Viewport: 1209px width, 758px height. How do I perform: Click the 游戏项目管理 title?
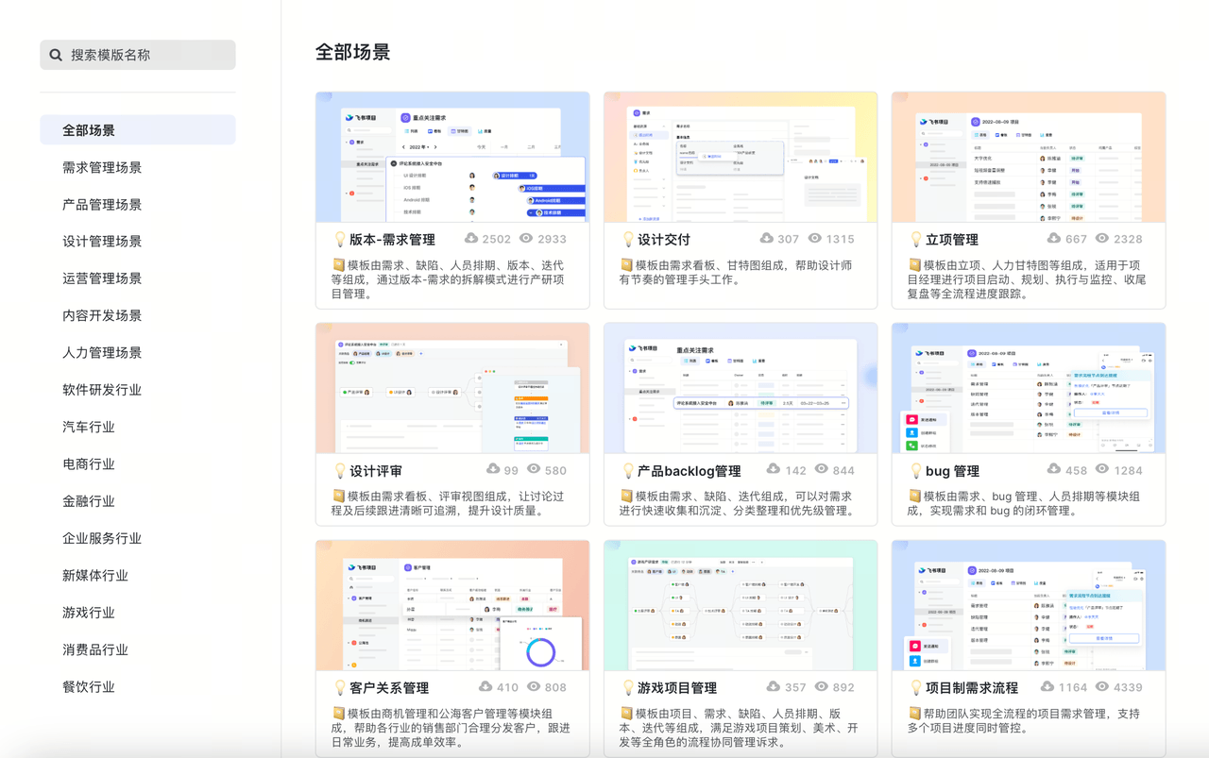[x=677, y=688]
